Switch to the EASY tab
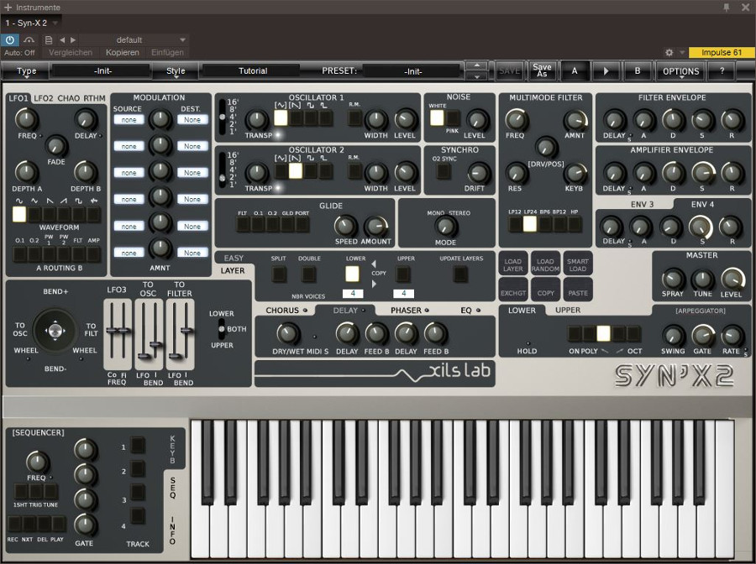Image resolution: width=756 pixels, height=564 pixels. pos(234,258)
